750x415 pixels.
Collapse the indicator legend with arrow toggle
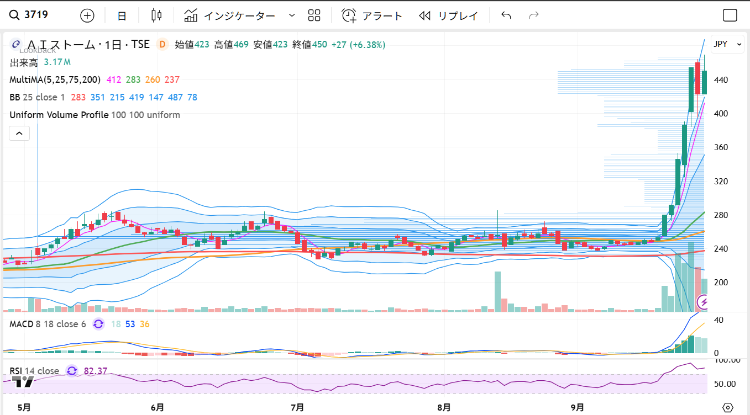coord(19,133)
